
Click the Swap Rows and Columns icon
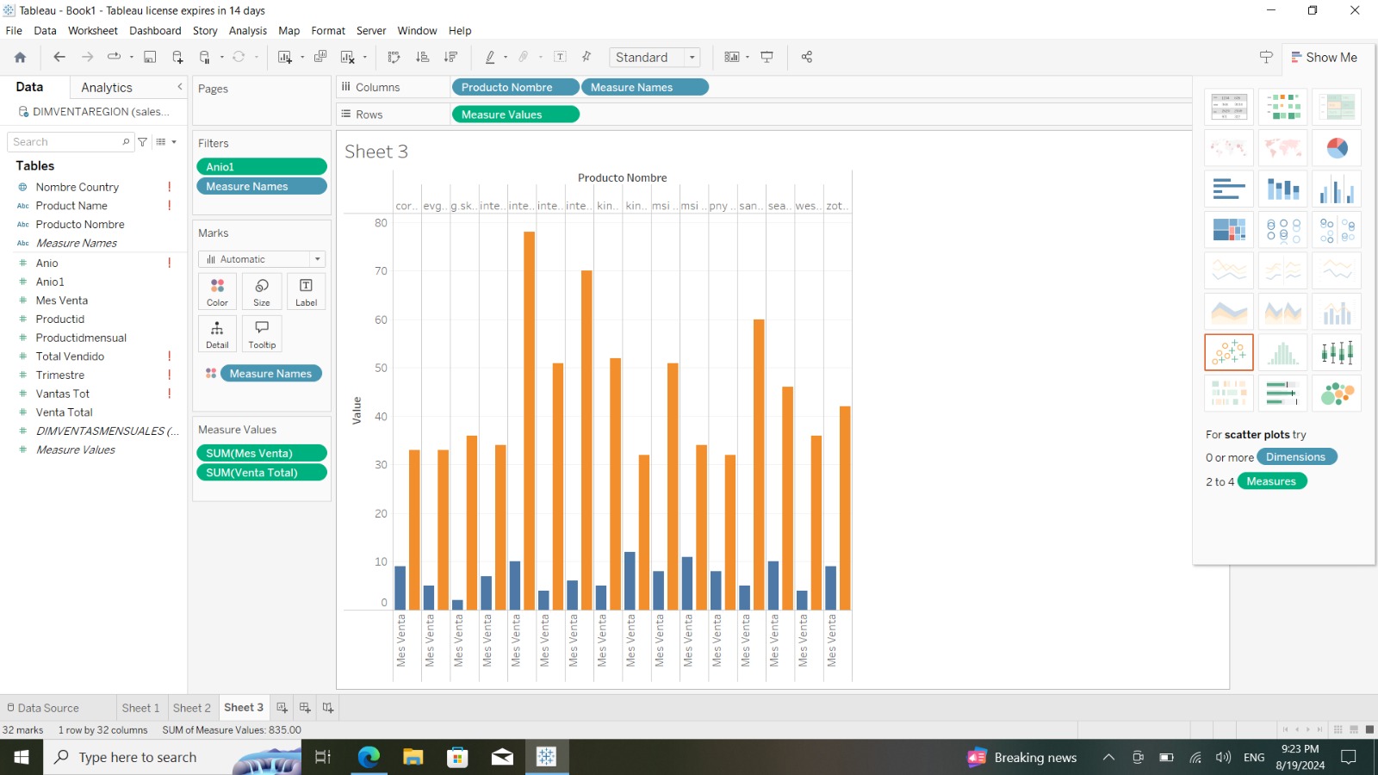(394, 57)
